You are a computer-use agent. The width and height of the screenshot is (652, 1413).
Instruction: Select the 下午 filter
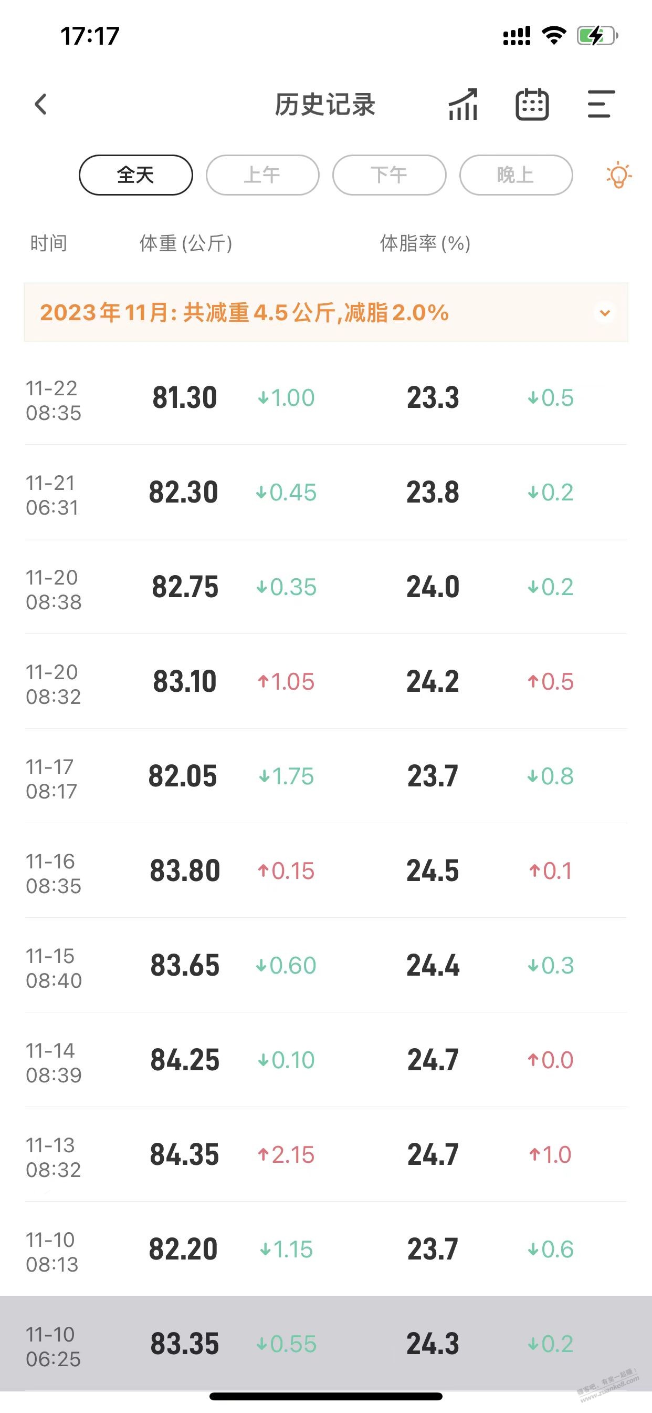(x=389, y=175)
